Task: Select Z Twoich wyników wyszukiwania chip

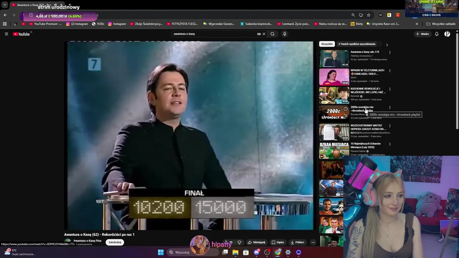Action: (357, 44)
